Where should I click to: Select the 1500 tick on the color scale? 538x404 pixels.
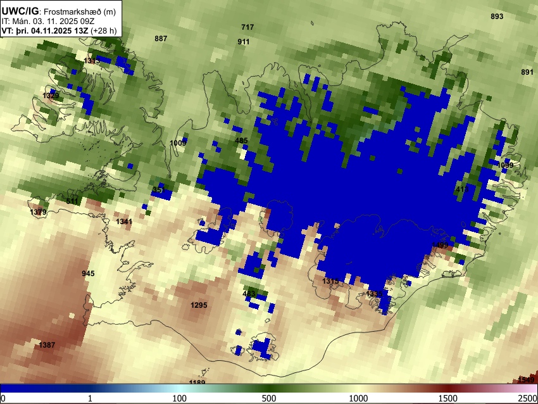coord(448,398)
